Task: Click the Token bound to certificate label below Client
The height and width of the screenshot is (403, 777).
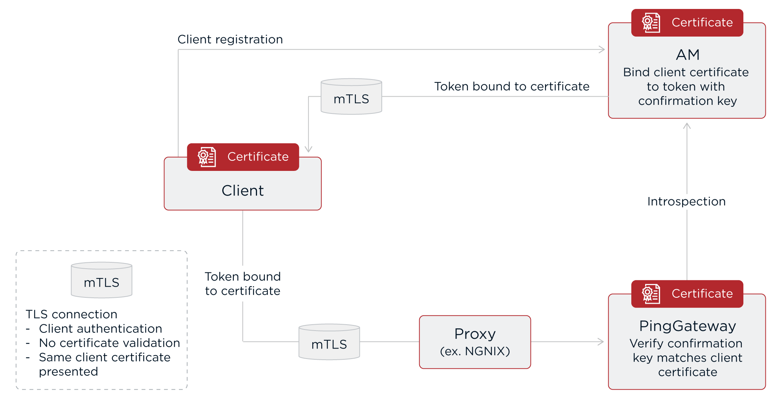Action: pyautogui.click(x=243, y=284)
